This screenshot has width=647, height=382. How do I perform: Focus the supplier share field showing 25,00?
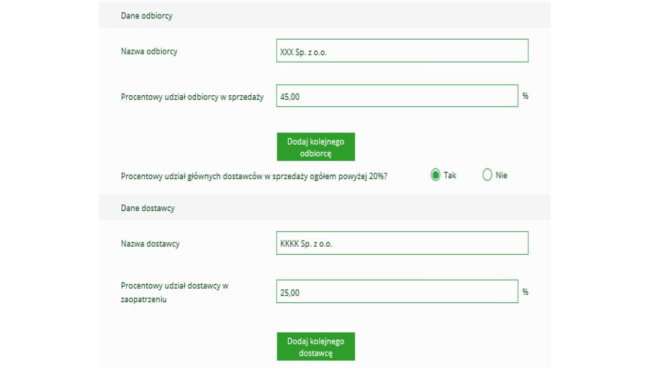pyautogui.click(x=397, y=292)
